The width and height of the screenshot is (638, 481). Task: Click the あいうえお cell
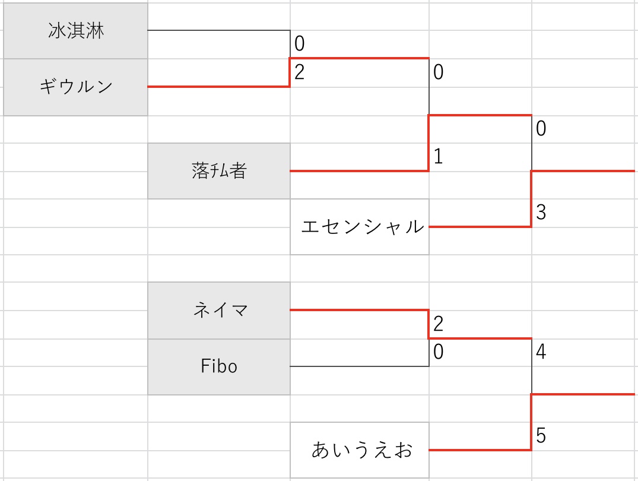pos(360,450)
